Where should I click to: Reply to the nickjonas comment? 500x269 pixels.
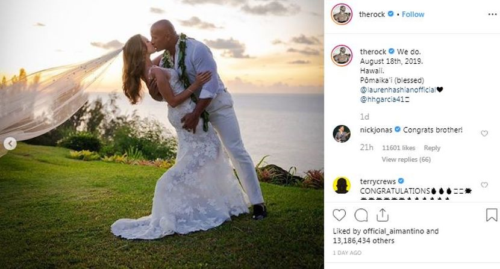tap(432, 148)
